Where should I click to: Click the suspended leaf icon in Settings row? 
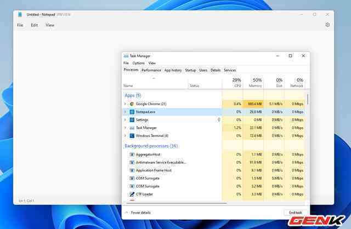[x=219, y=120]
